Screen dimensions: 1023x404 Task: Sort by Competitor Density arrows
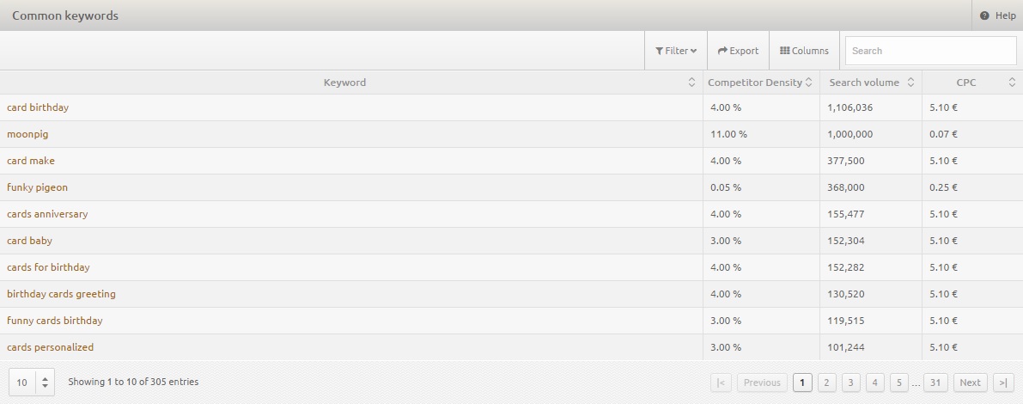808,83
